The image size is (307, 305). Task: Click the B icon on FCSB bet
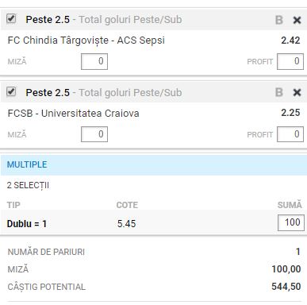(279, 92)
